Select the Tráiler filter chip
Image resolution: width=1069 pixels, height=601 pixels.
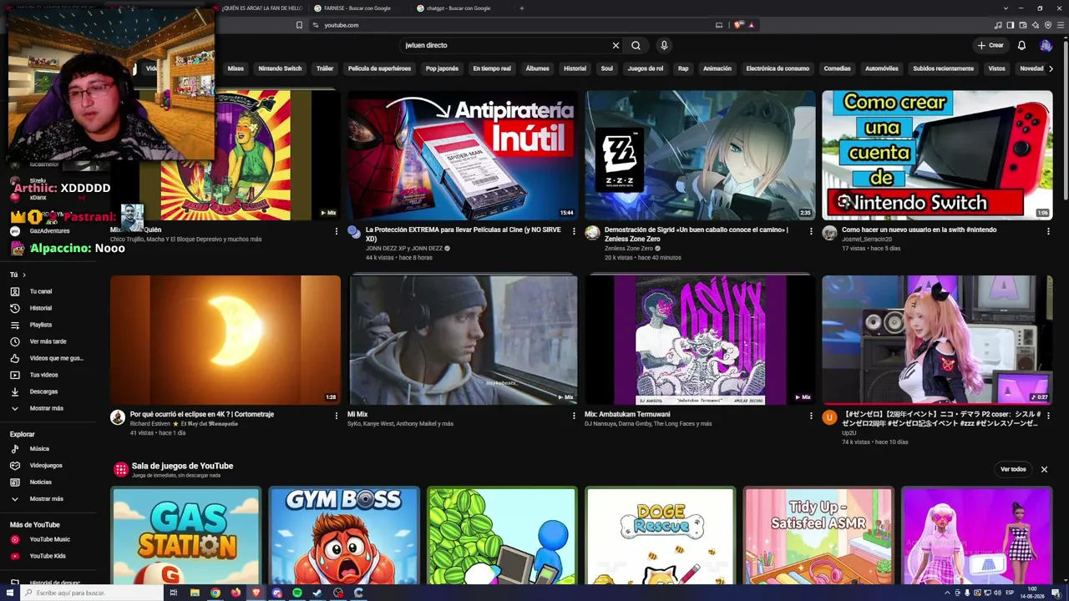[x=325, y=68]
